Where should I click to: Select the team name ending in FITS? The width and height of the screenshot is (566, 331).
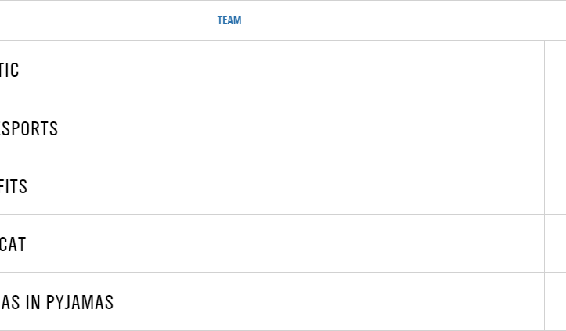click(13, 186)
